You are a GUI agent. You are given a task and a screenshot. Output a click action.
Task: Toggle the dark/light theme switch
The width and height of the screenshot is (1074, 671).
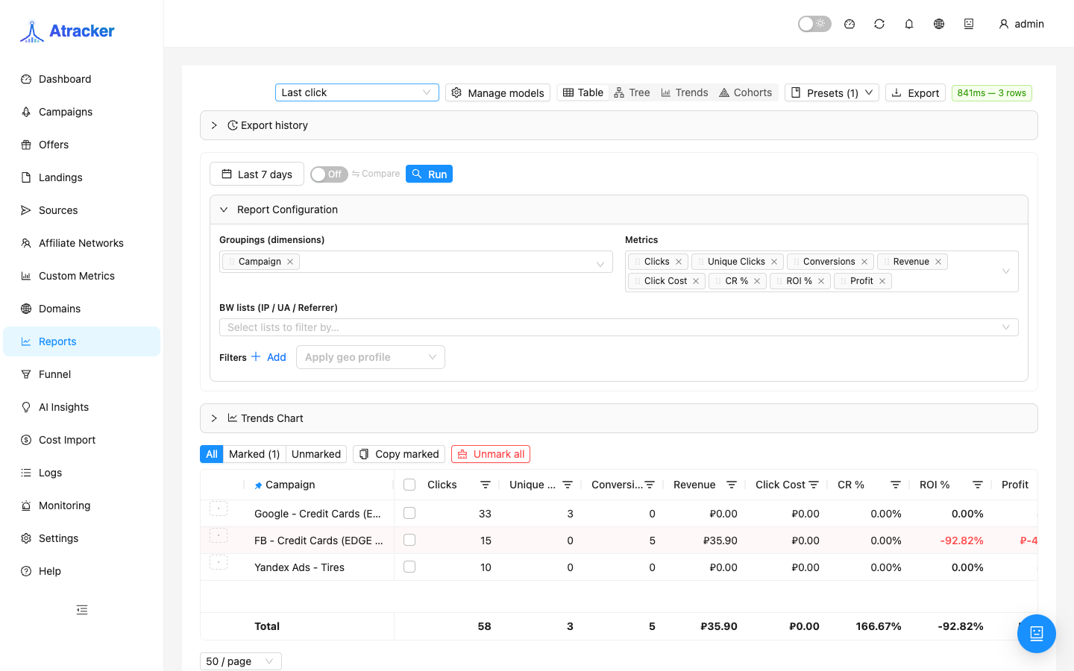[814, 24]
